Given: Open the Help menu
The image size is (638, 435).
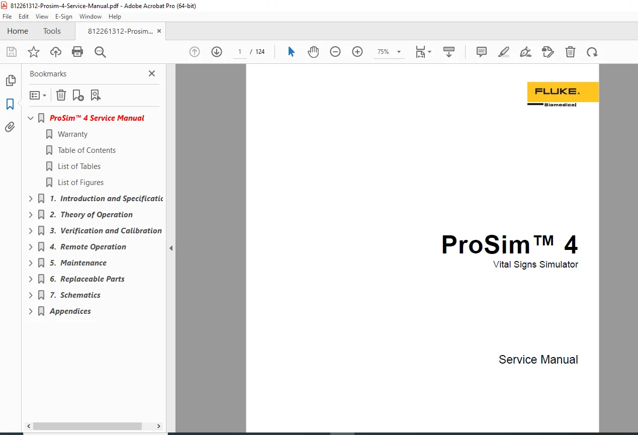Looking at the screenshot, I should (115, 17).
